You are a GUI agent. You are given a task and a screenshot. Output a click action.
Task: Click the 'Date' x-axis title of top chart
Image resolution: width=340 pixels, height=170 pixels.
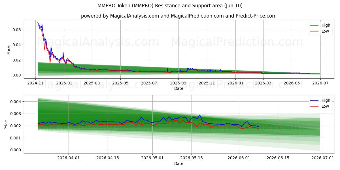179,88
